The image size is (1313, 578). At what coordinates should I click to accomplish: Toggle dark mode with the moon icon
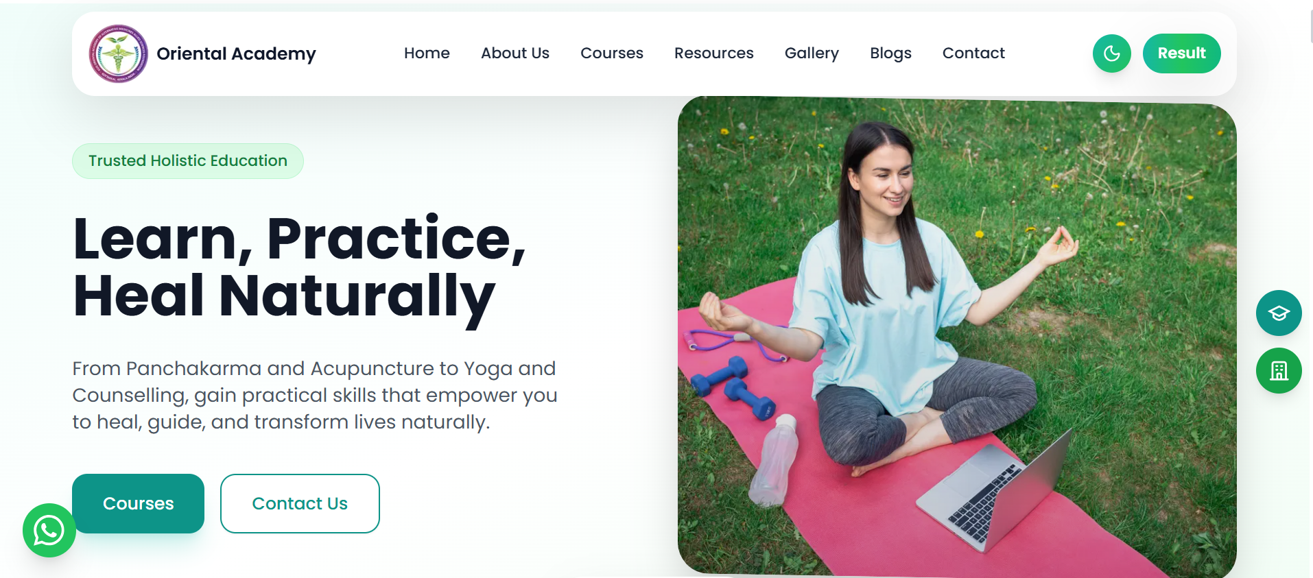coord(1111,53)
